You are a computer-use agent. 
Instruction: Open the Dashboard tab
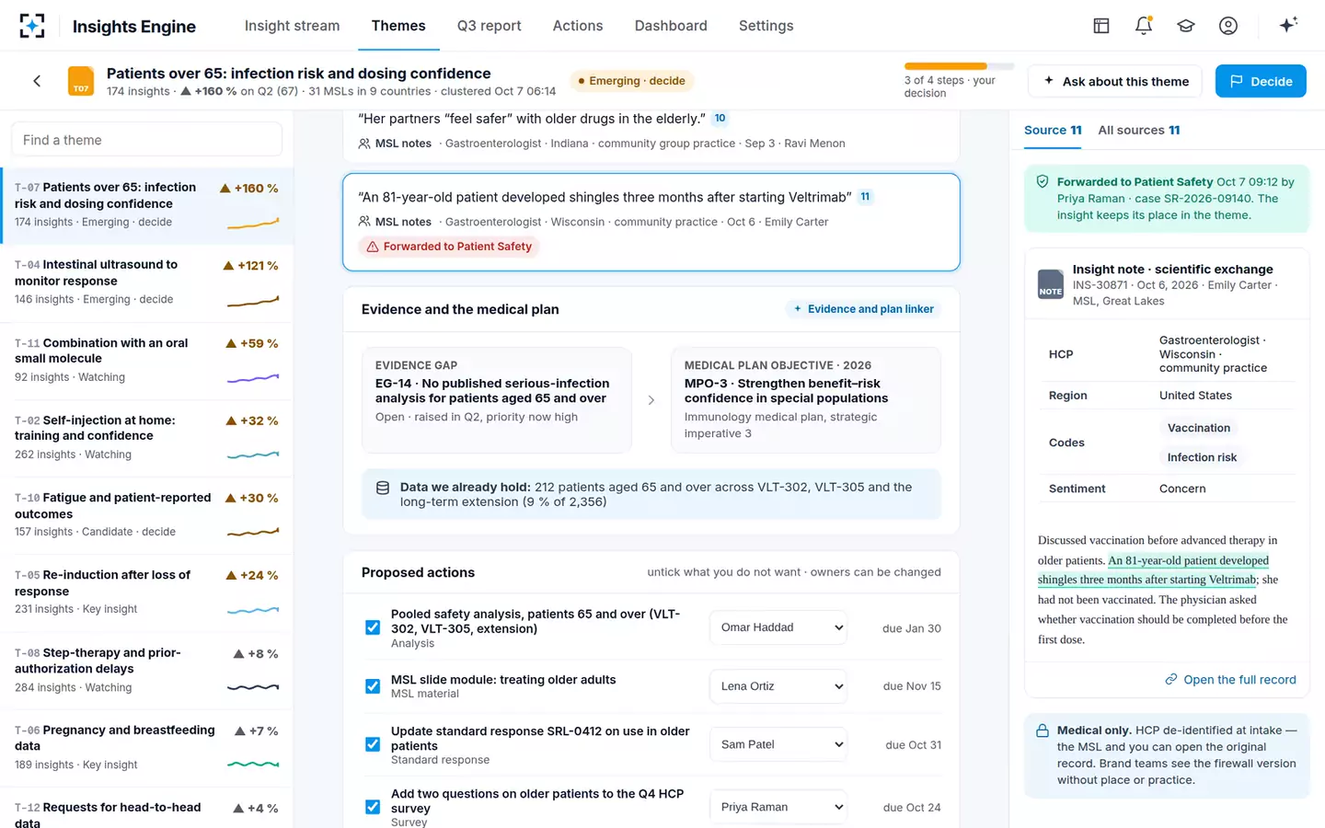671,26
